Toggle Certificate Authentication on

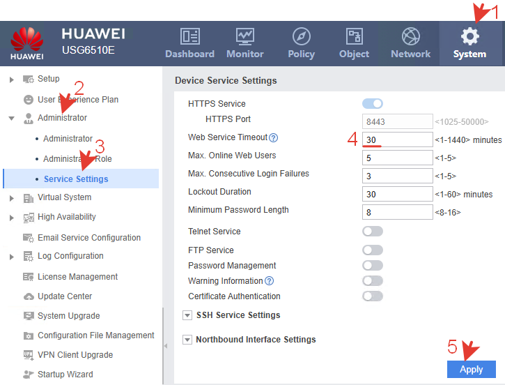click(x=373, y=296)
